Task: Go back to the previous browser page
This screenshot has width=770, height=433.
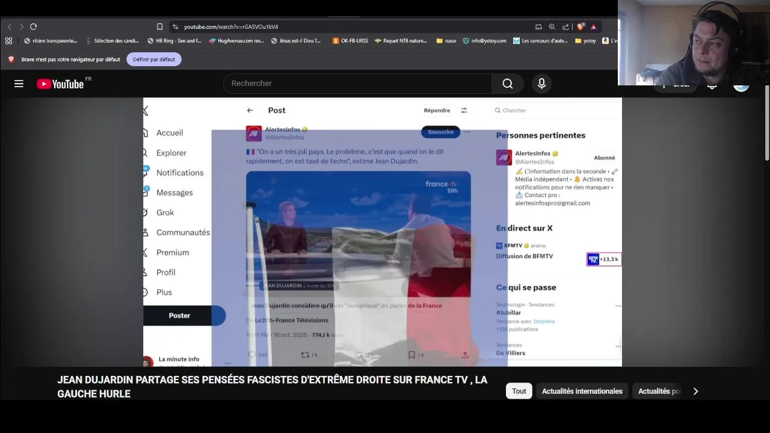Action: tap(10, 26)
